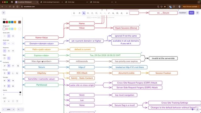The height and width of the screenshot is (113, 201).
Task: Click the help icon at bottom right
Action: [198, 110]
